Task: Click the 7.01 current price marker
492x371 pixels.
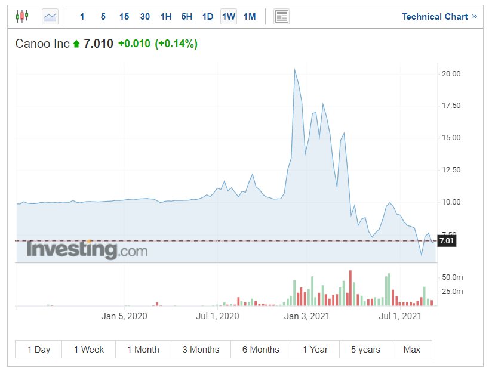Action: coord(447,240)
